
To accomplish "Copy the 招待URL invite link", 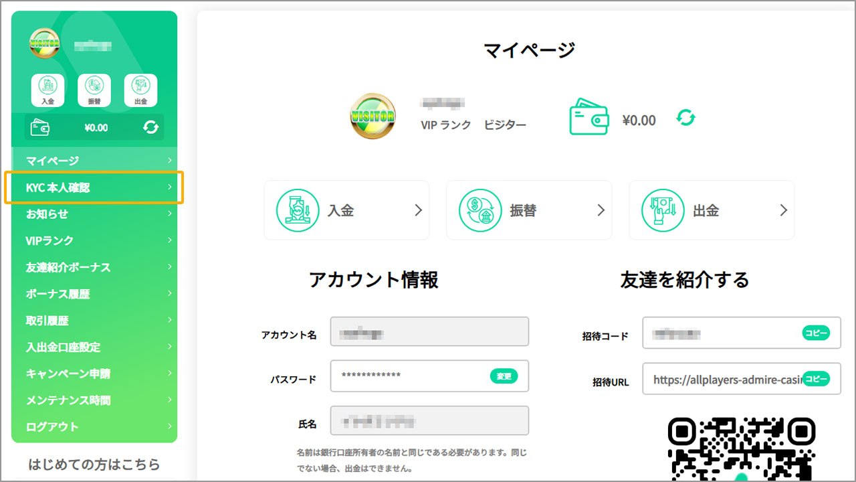I will coord(816,379).
